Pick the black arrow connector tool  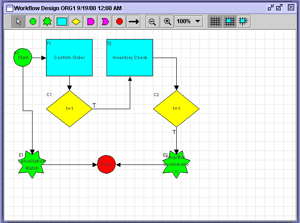[134, 21]
